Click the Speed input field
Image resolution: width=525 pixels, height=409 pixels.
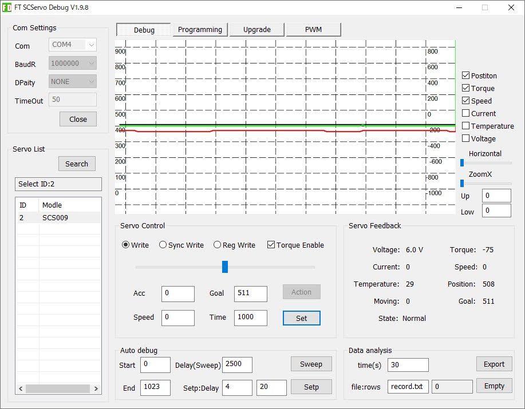coord(178,317)
